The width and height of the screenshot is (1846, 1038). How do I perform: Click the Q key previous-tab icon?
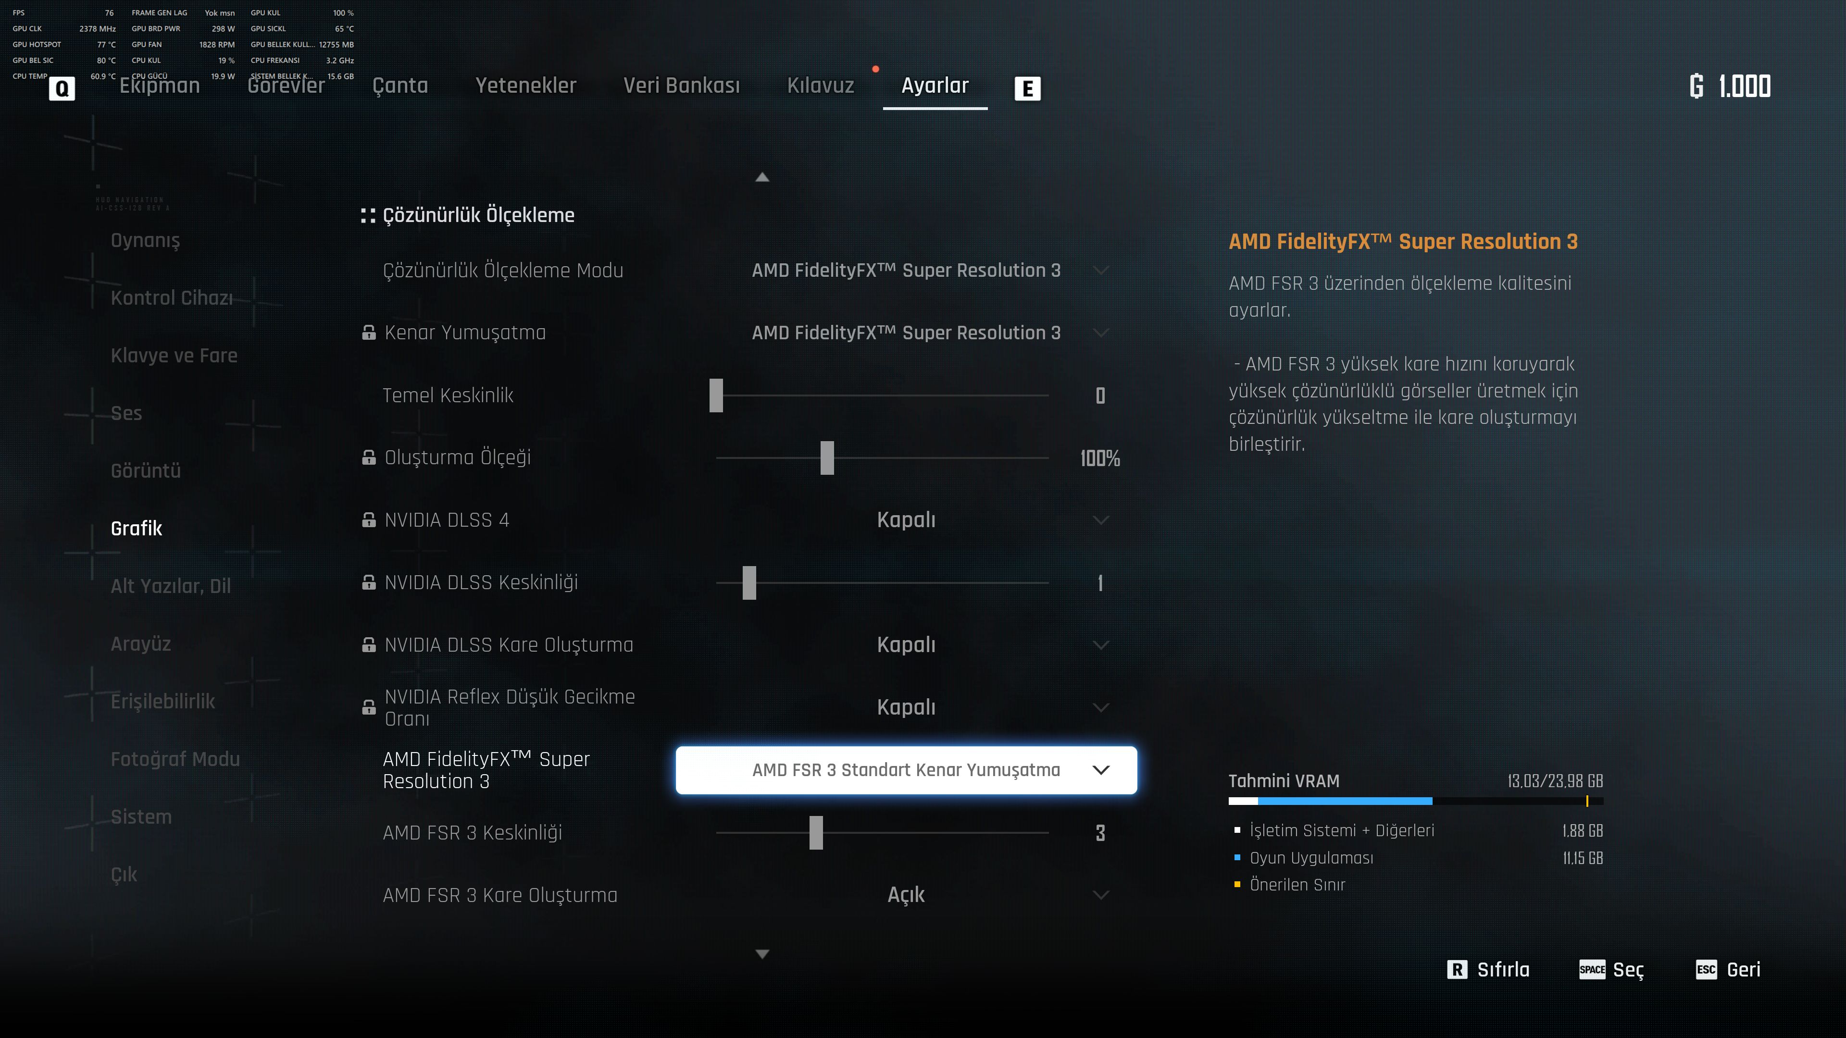[x=62, y=88]
